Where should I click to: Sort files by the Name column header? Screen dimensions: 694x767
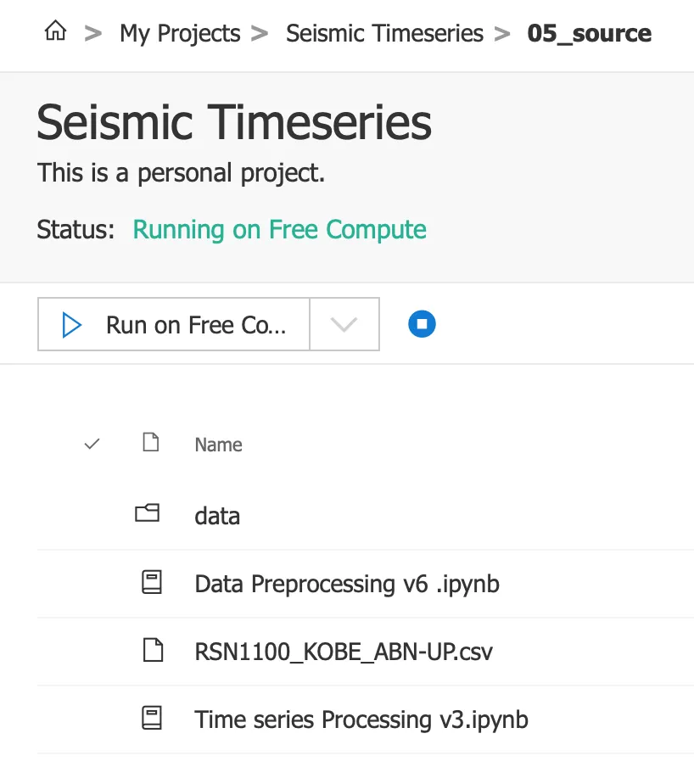point(218,445)
